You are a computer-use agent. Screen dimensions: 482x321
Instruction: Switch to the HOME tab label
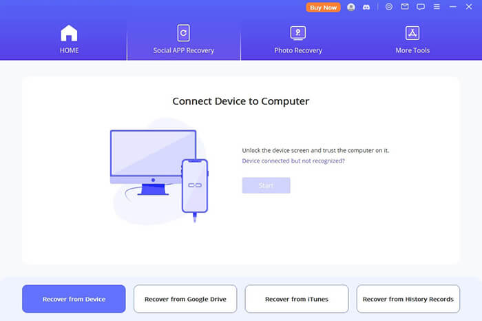point(69,50)
